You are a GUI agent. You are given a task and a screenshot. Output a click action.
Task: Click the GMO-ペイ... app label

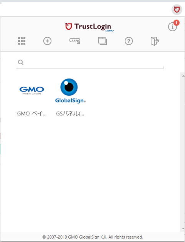[32, 114]
